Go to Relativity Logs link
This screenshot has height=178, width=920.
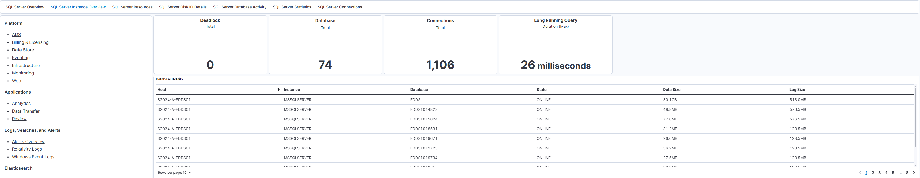tap(27, 149)
